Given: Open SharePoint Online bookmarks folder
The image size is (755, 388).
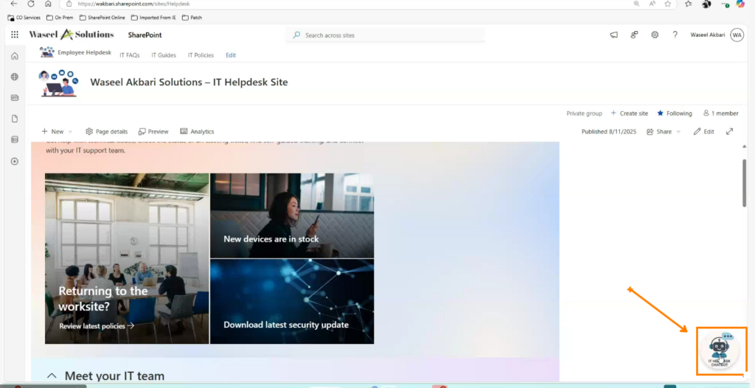Looking at the screenshot, I should (102, 18).
